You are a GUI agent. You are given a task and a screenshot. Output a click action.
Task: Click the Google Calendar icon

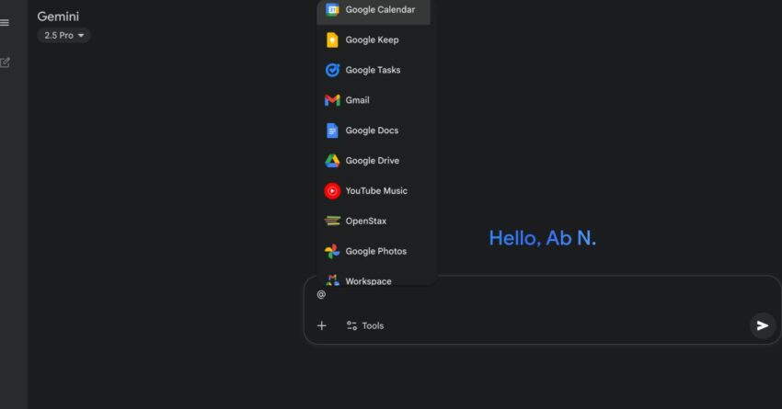pos(332,10)
